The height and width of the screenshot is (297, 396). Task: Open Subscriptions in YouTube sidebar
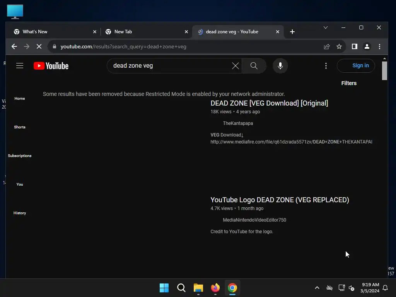[20, 155]
